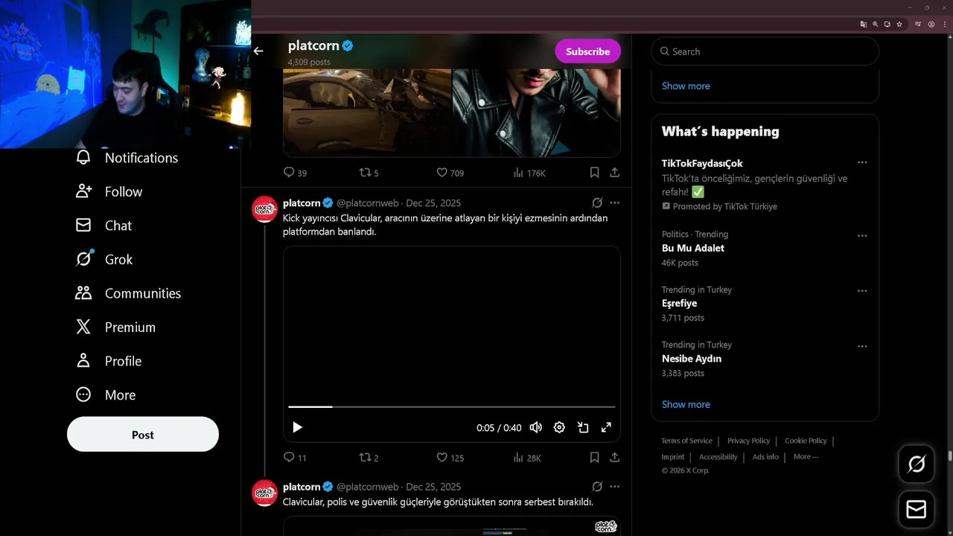Open @platcornweb handle on Kick yayıncısı post

click(x=368, y=202)
